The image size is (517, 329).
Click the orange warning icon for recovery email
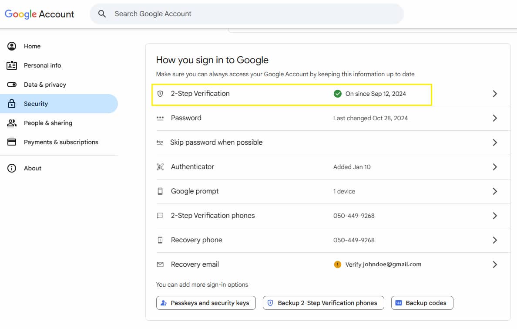pyautogui.click(x=338, y=264)
